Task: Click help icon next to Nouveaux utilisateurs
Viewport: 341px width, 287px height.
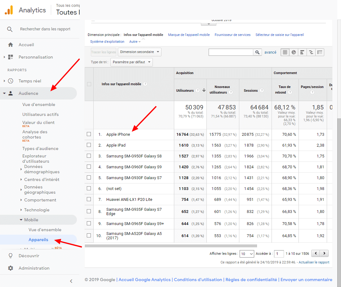Action: pyautogui.click(x=231, y=92)
